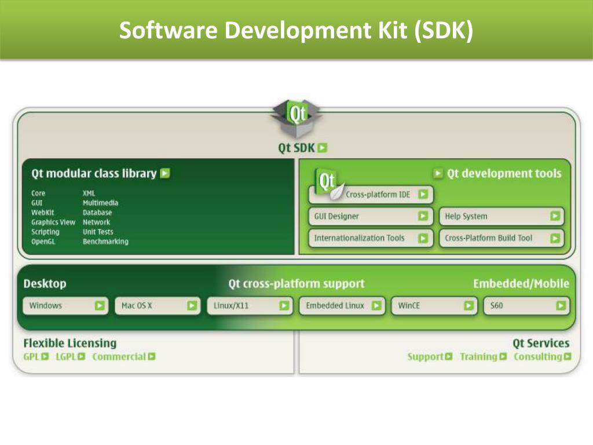Screen dimensions: 593x445
Task: Click arrow icon in Embedded Linux button
Action: pyautogui.click(x=376, y=305)
